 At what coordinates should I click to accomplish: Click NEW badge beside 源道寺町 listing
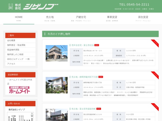pos(99,109)
